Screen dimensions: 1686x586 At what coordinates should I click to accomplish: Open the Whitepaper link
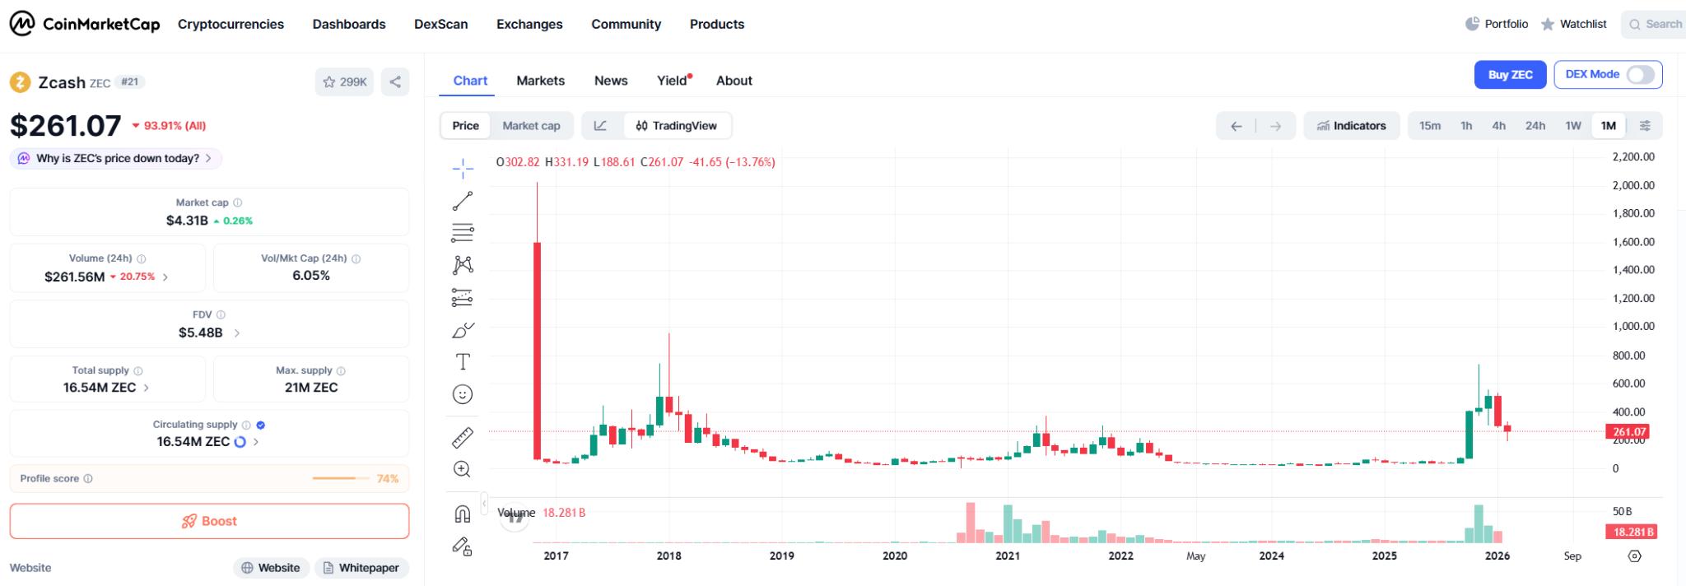point(361,567)
